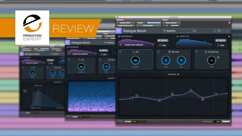Toggle EQ module power button

tap(120, 52)
